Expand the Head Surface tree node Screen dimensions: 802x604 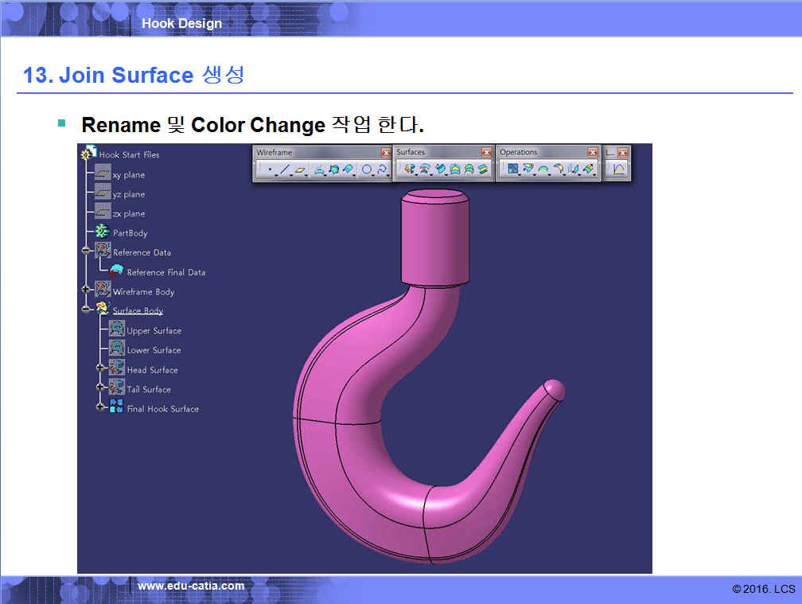click(100, 369)
